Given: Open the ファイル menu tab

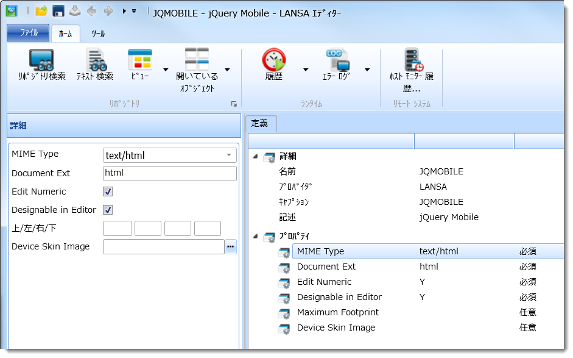Looking at the screenshot, I should click(28, 33).
